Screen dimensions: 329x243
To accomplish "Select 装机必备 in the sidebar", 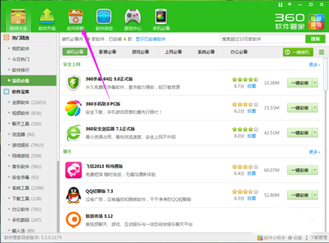I will coord(28,81).
